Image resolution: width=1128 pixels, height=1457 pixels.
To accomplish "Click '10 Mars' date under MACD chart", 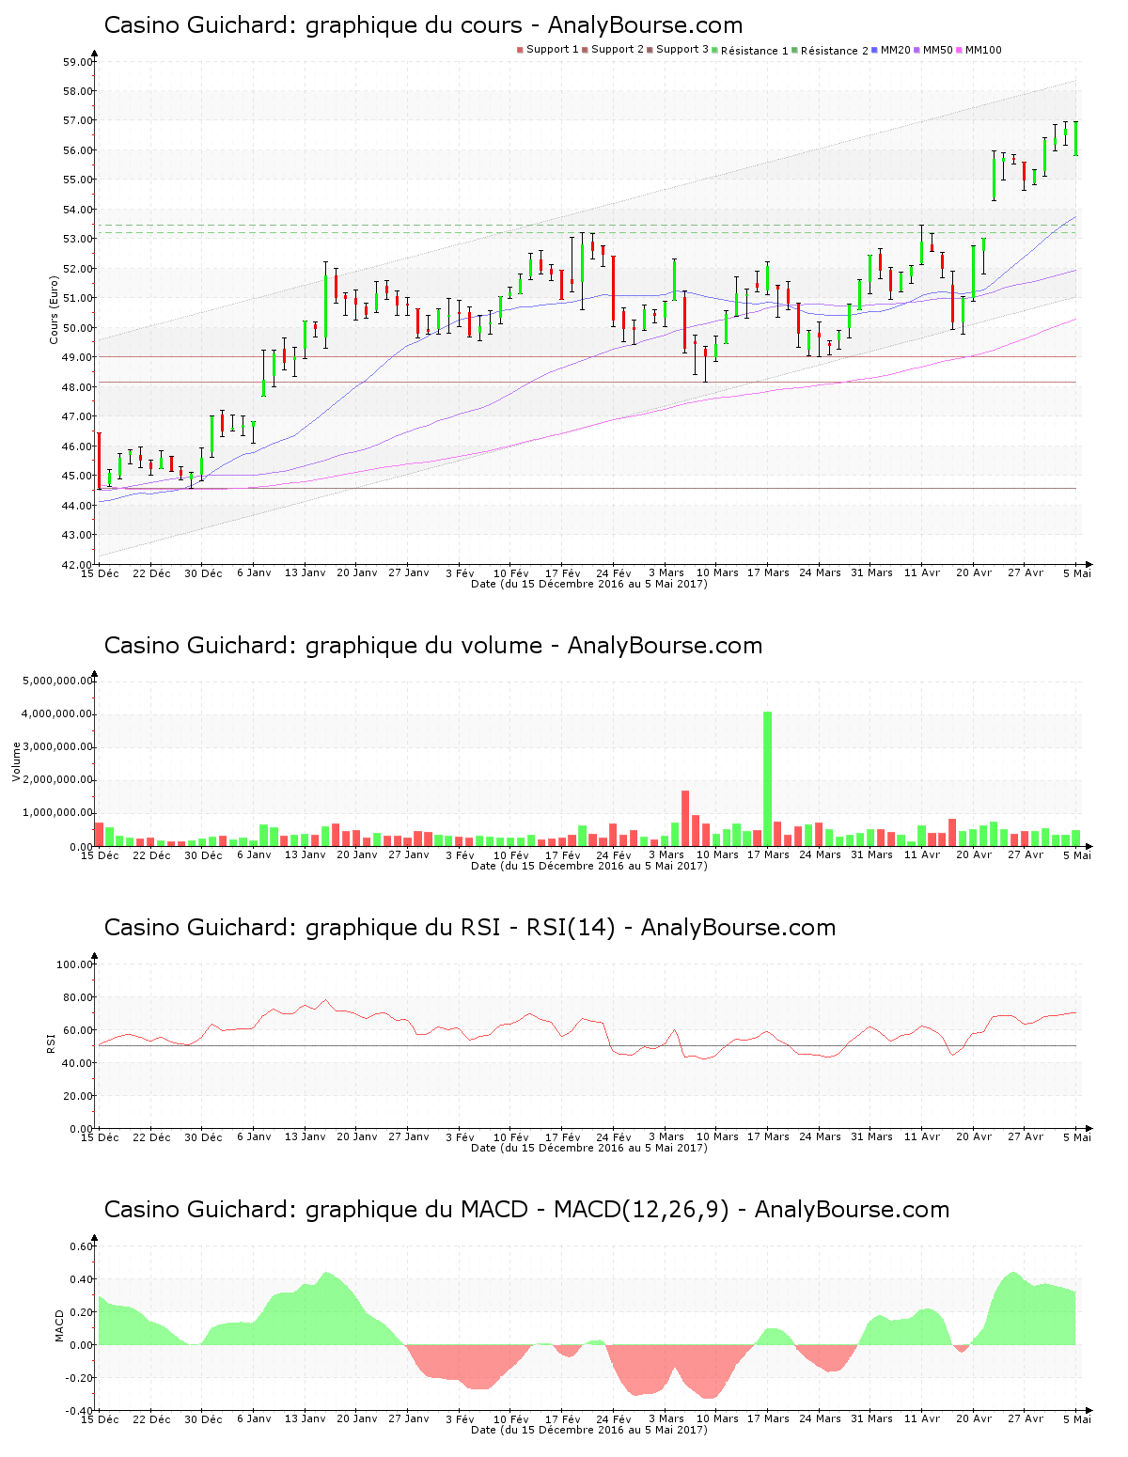I will click(717, 1418).
